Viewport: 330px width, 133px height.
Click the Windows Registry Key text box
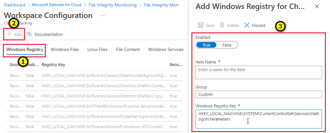[x=258, y=119]
